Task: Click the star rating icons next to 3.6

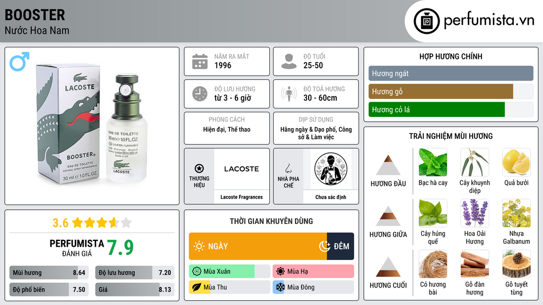Action: (102, 222)
